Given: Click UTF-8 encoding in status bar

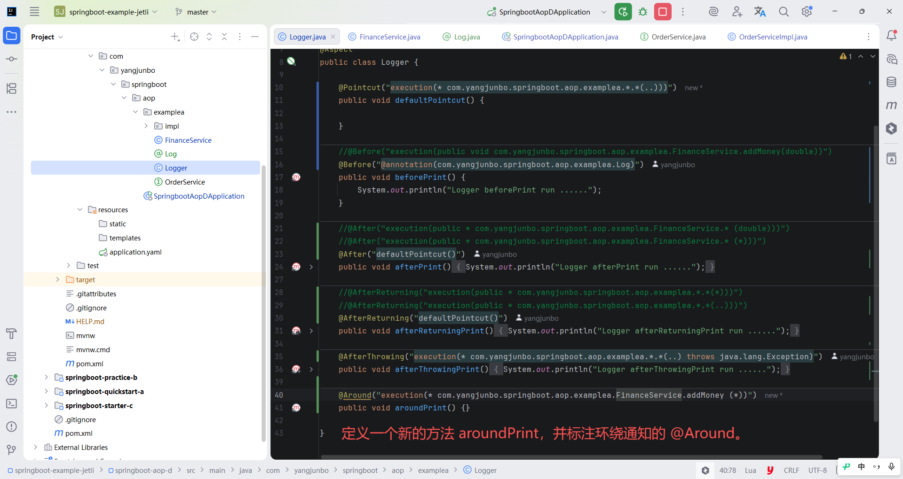Looking at the screenshot, I should [x=817, y=470].
